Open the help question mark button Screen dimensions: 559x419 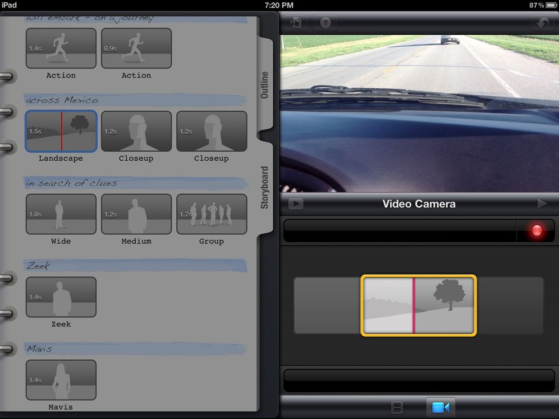click(x=325, y=23)
